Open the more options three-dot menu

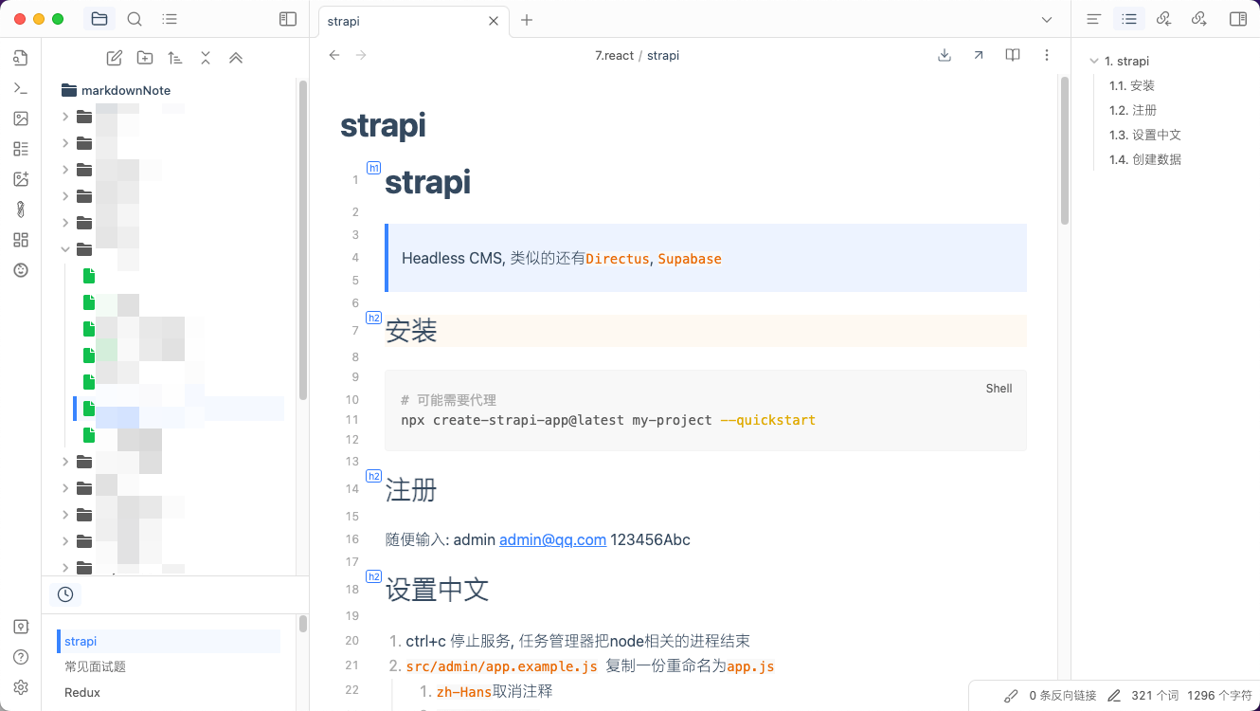pyautogui.click(x=1047, y=55)
